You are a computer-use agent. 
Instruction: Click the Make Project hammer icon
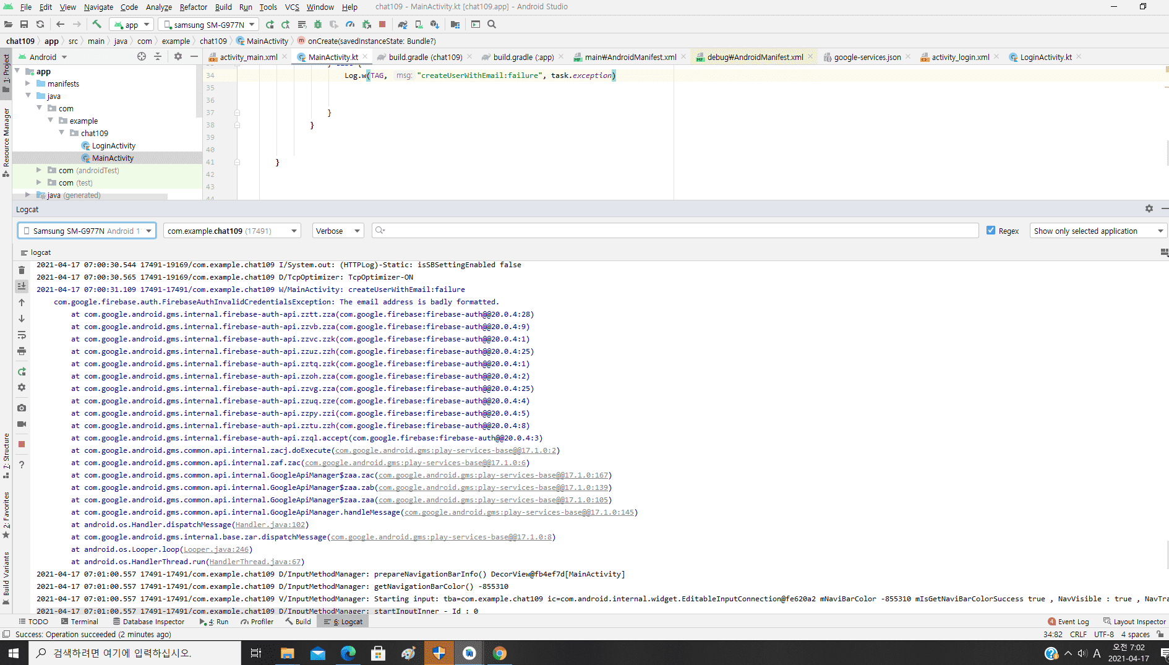click(97, 24)
